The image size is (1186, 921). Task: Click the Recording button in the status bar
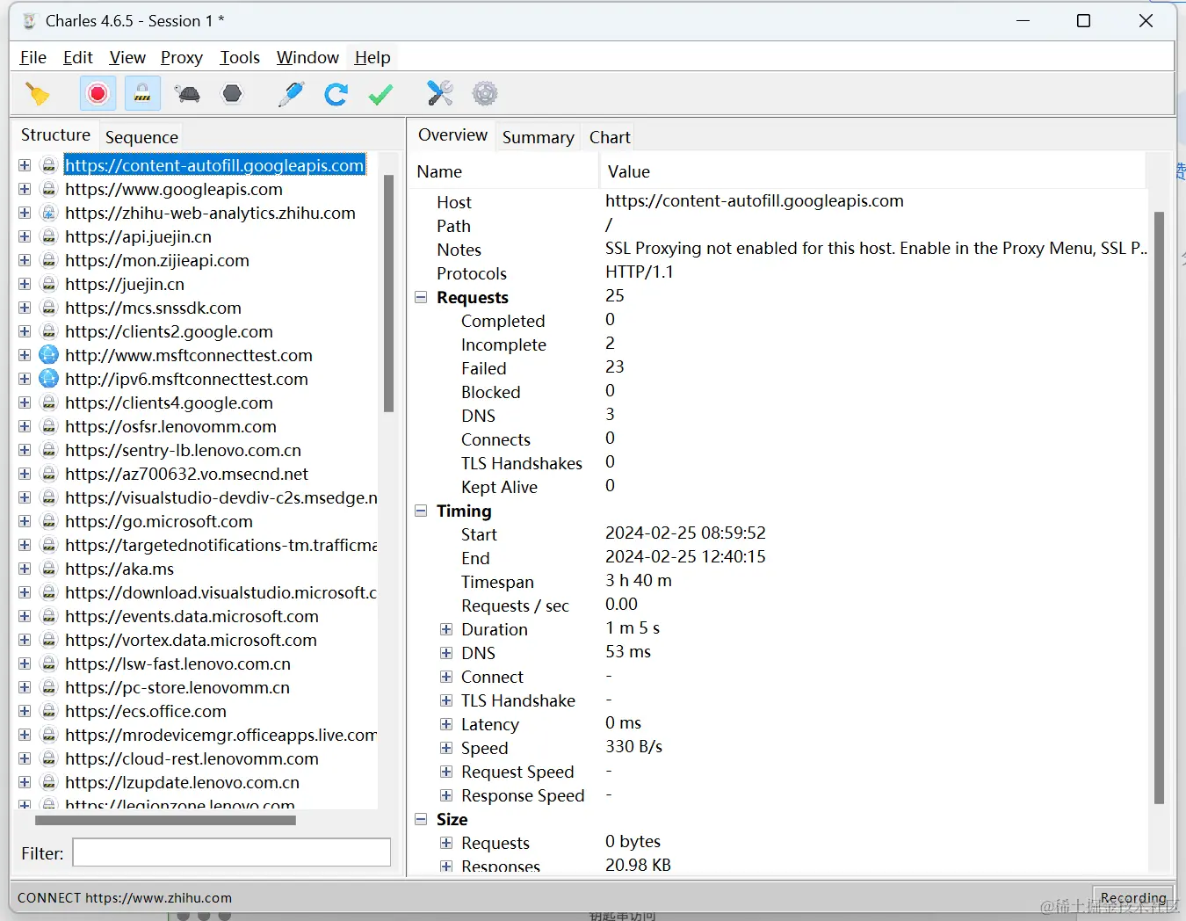[x=1133, y=897]
